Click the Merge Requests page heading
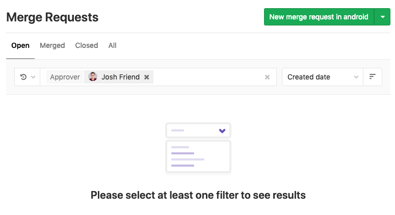The width and height of the screenshot is (395, 215). pyautogui.click(x=52, y=17)
